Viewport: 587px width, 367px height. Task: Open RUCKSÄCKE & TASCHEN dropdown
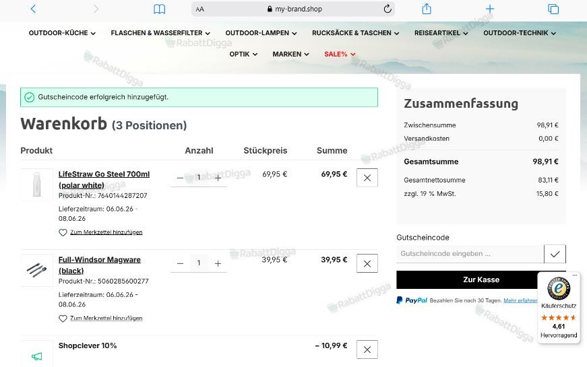(x=356, y=33)
